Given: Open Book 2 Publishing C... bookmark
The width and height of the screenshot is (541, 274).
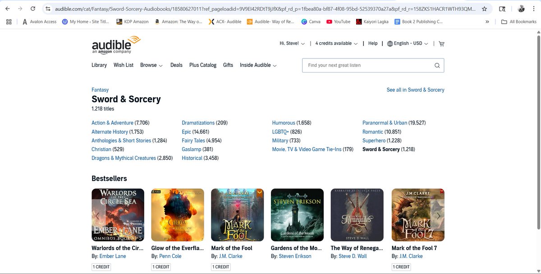Looking at the screenshot, I should coord(418,21).
